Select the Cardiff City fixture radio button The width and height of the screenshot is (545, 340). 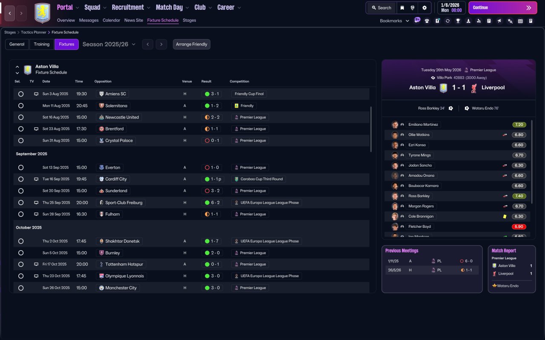coord(21,179)
